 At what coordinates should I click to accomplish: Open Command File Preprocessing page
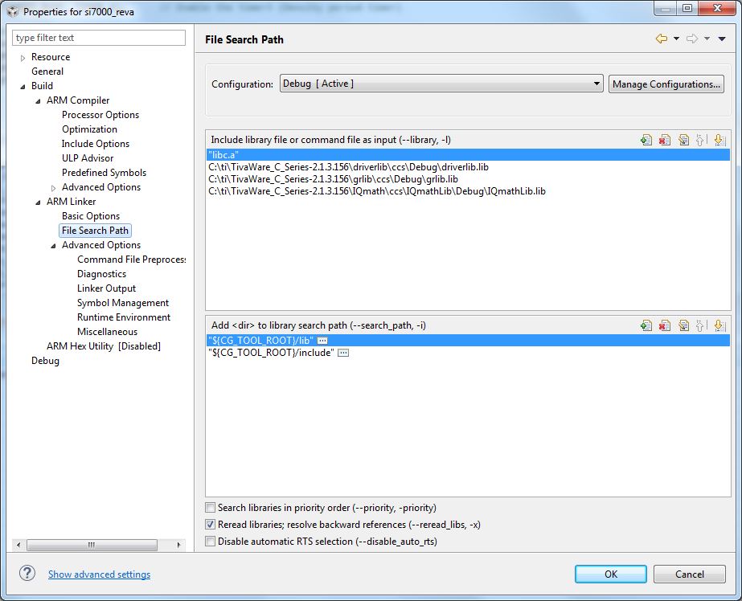point(132,260)
